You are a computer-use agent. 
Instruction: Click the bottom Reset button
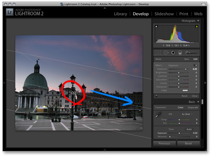click(188, 144)
